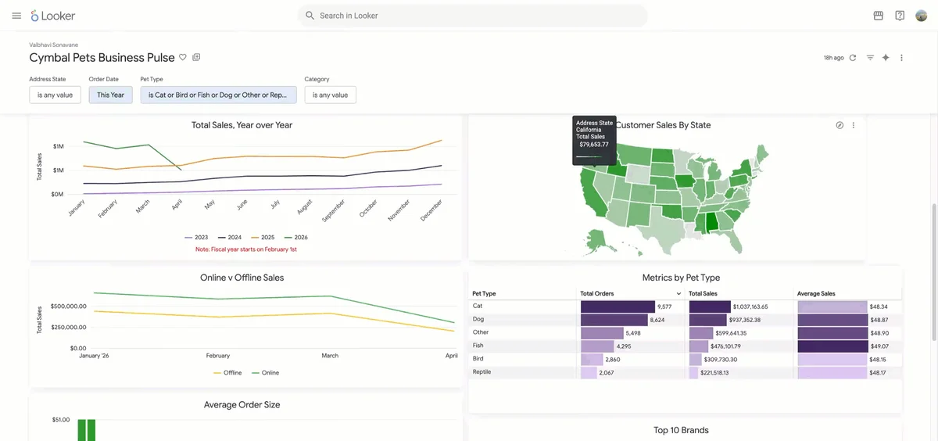The width and height of the screenshot is (938, 441).
Task: Open the user profile avatar
Action: 922,16
